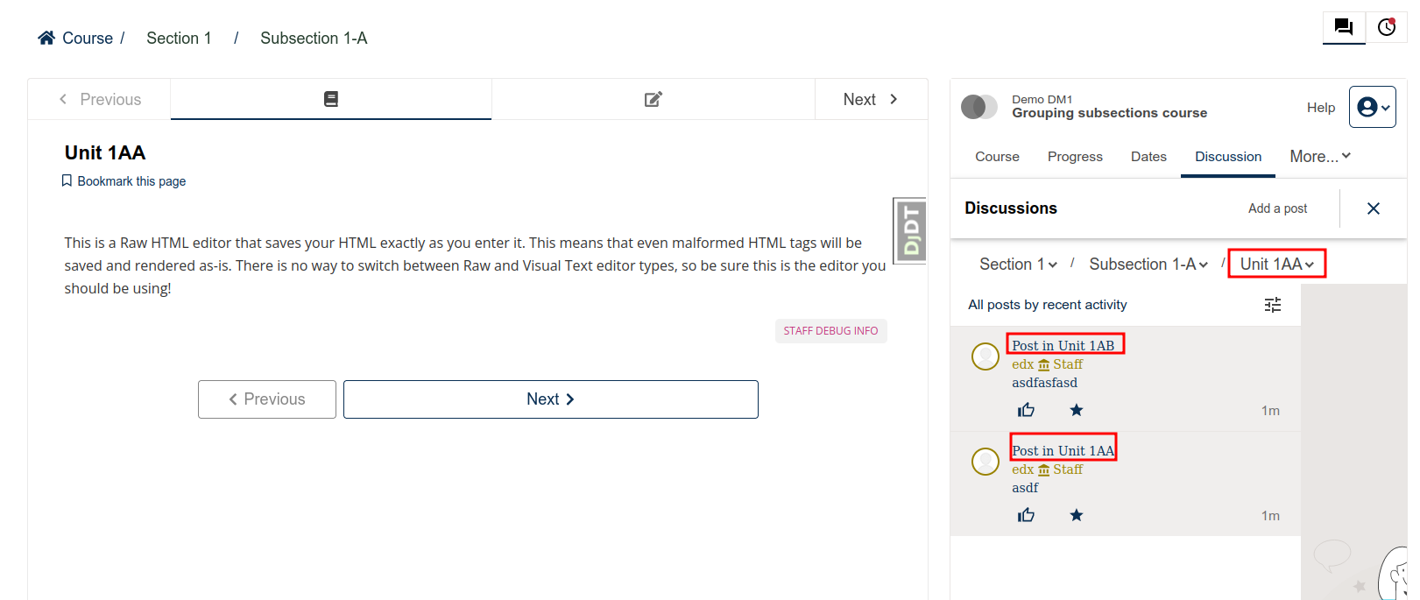Click avatar of Post in Unit 1AA
The height and width of the screenshot is (600, 1420).
(x=986, y=462)
